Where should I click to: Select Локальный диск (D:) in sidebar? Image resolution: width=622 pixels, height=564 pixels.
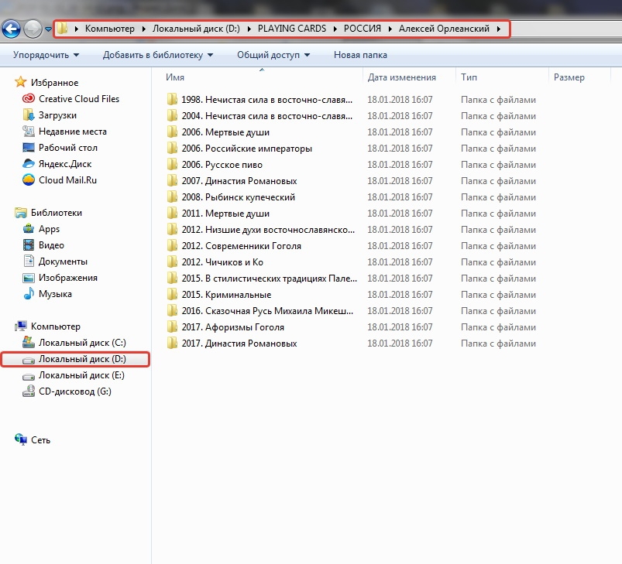point(75,359)
